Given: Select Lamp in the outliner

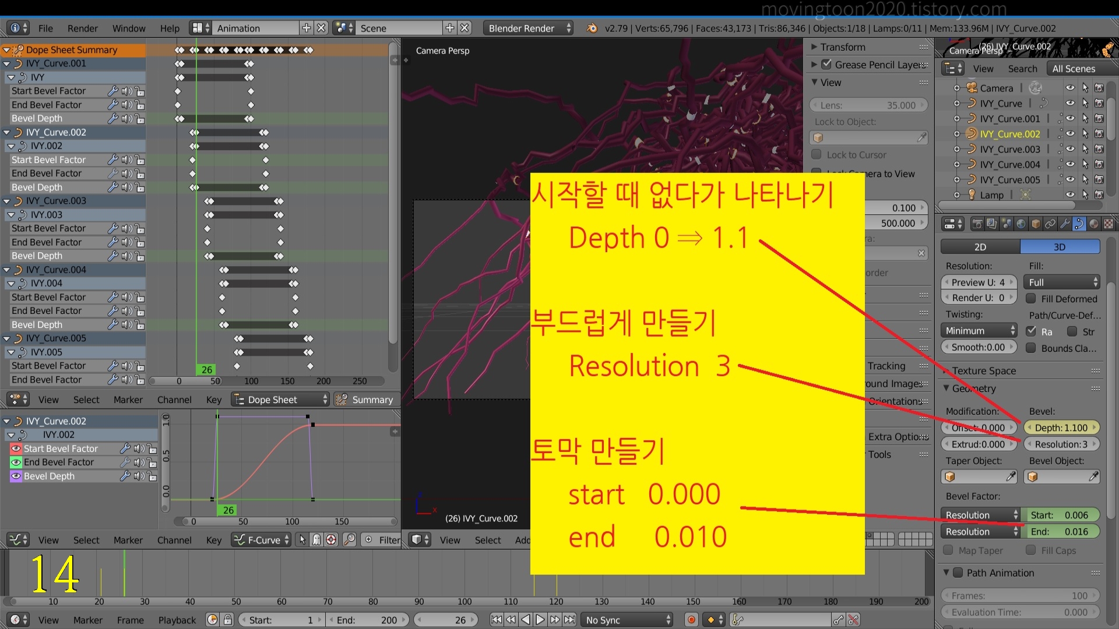Looking at the screenshot, I should pyautogui.click(x=991, y=195).
